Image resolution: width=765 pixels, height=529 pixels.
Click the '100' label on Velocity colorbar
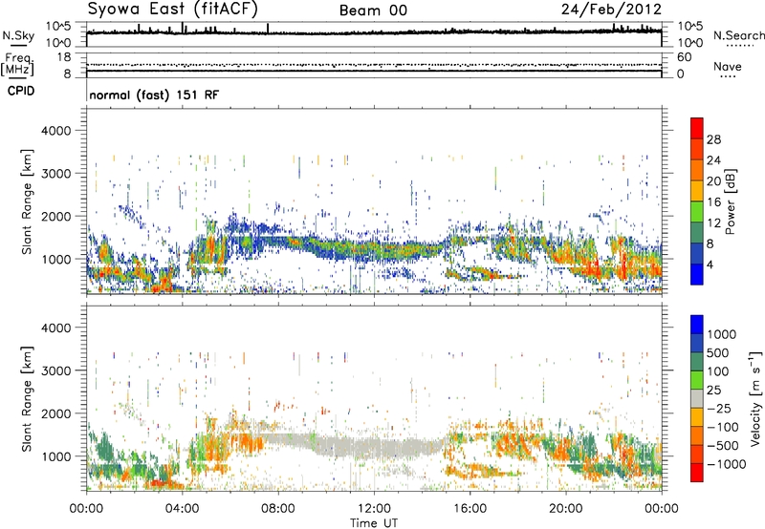tap(718, 371)
